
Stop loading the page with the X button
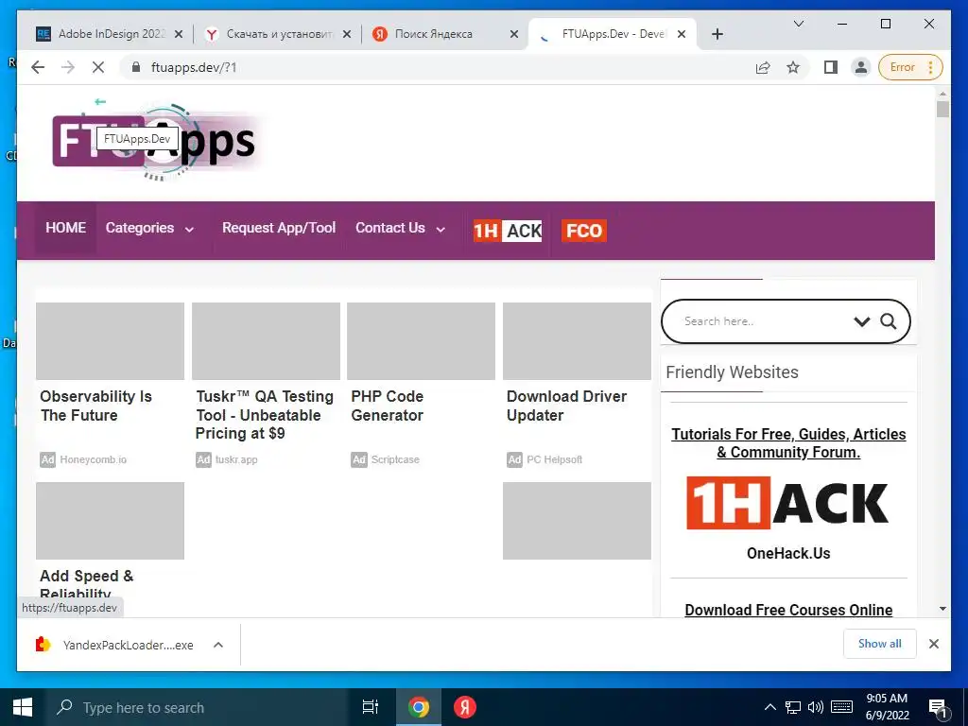point(98,67)
